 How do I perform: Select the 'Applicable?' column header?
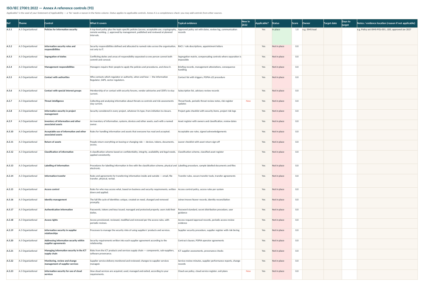pos(263,23)
